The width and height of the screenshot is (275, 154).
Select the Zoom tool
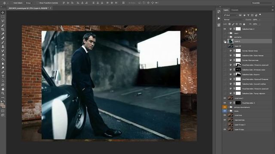tap(3, 93)
